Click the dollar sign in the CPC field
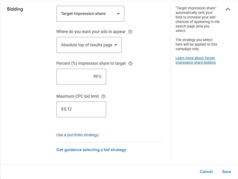238x179 pixels. (62, 109)
